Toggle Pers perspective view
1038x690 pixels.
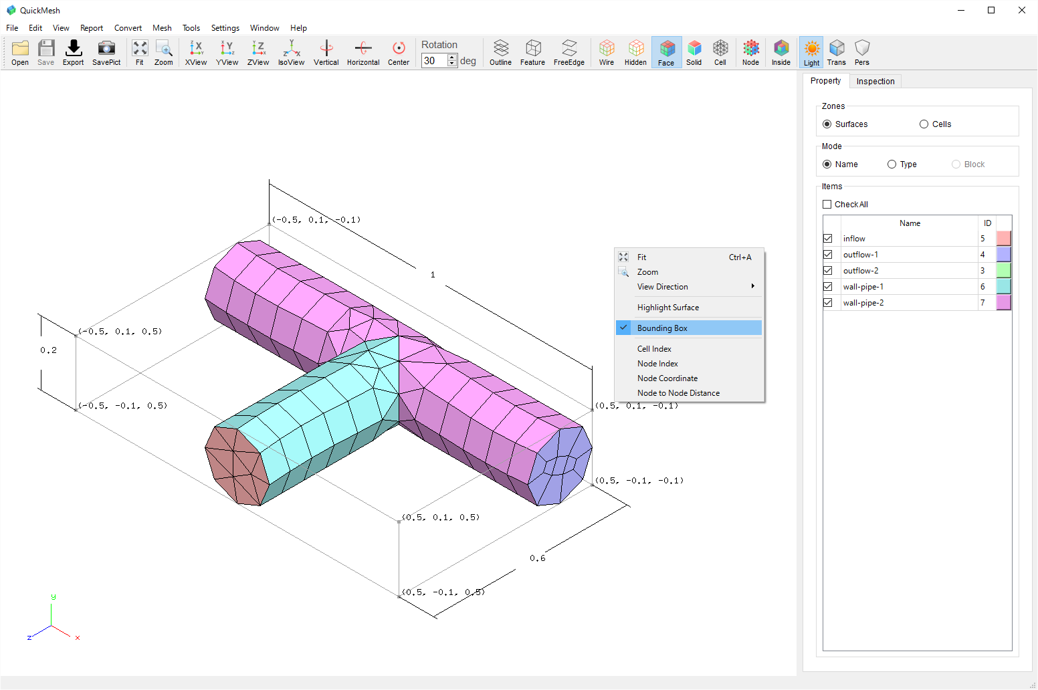862,52
